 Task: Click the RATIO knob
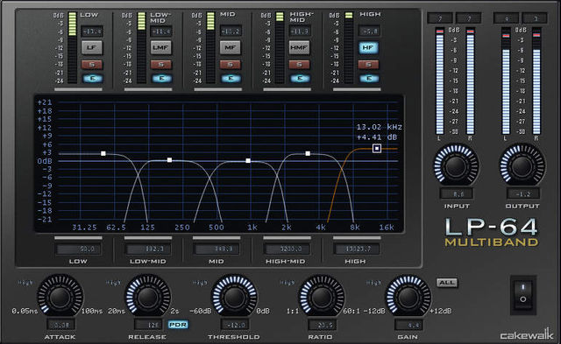tap(322, 297)
